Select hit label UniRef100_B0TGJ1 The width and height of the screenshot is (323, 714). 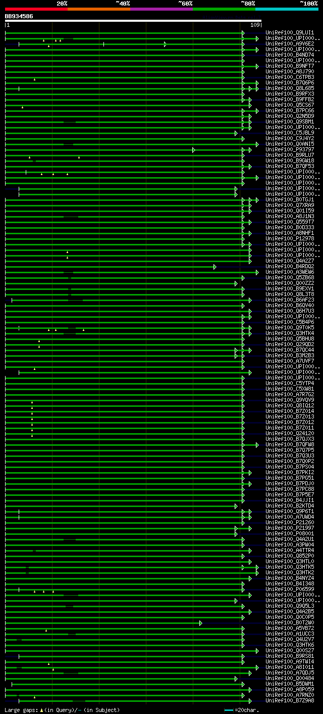click(x=290, y=200)
